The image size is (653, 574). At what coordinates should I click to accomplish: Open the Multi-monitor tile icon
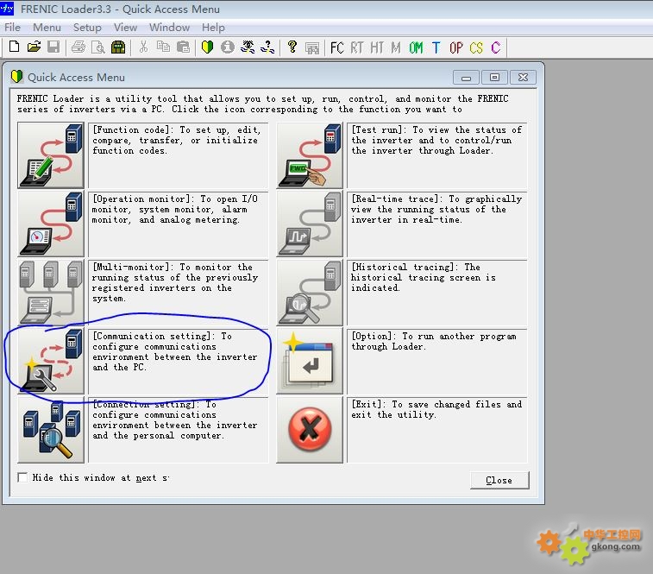(x=51, y=293)
